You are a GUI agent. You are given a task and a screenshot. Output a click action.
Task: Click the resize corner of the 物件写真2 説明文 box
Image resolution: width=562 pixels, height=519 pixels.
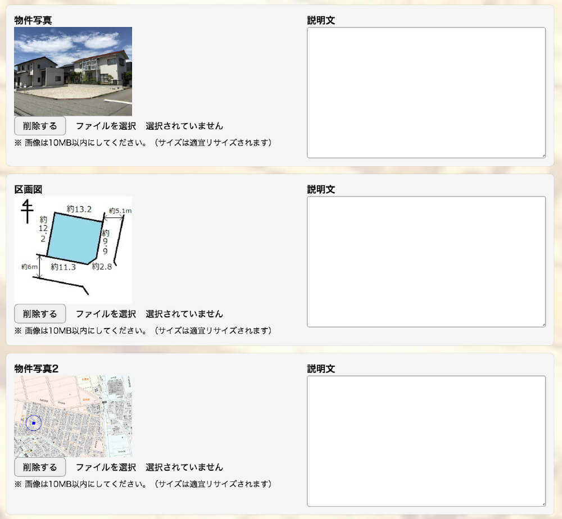pyautogui.click(x=543, y=504)
